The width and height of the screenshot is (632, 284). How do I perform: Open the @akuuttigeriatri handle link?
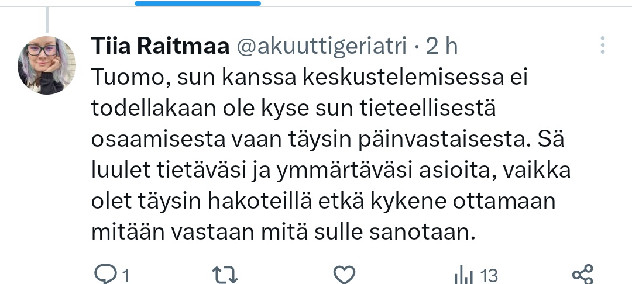(321, 47)
